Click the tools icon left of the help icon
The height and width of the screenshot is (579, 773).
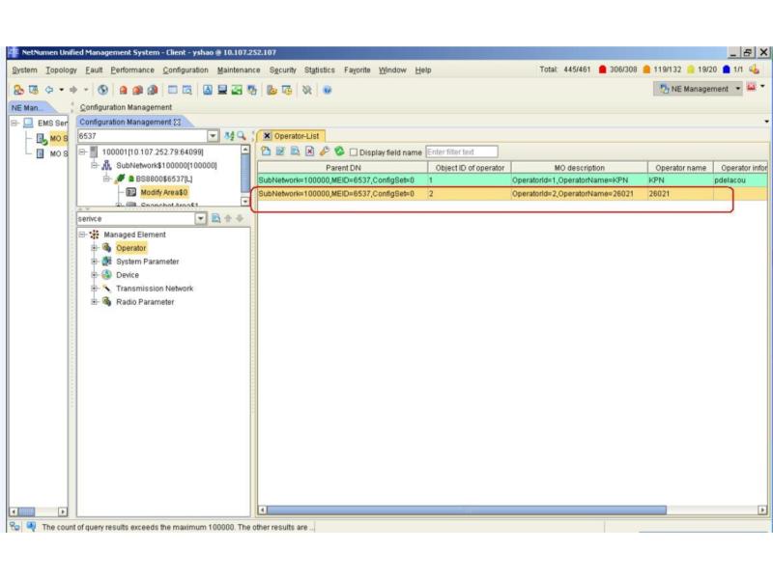(x=306, y=90)
